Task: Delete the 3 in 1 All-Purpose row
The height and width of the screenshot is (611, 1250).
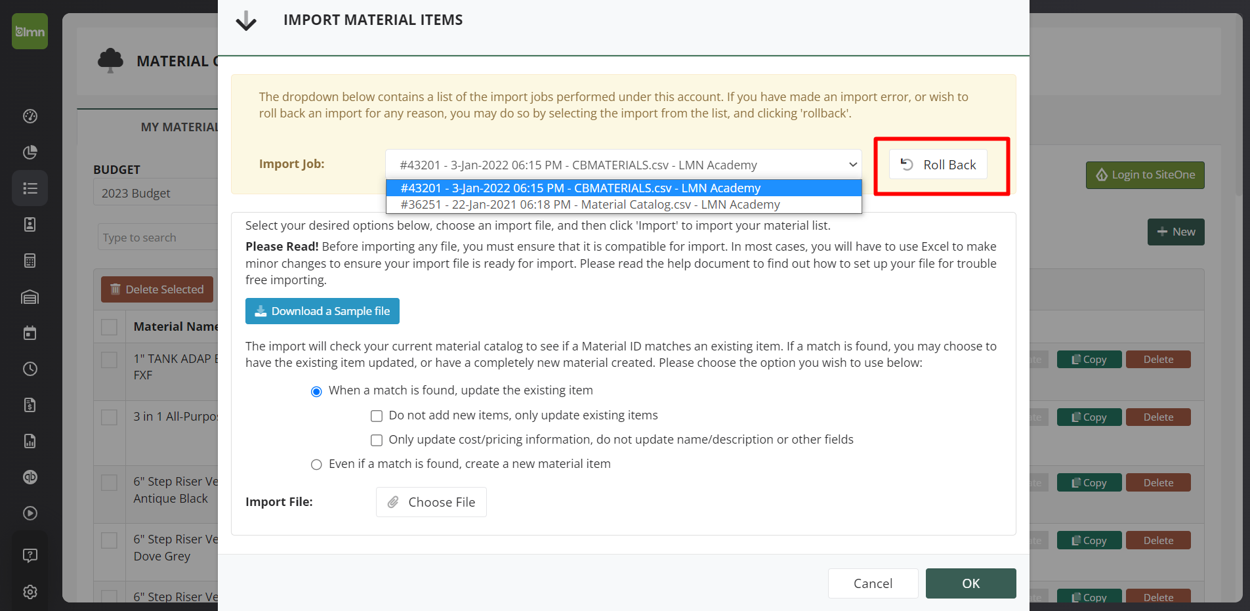Action: pos(1158,417)
